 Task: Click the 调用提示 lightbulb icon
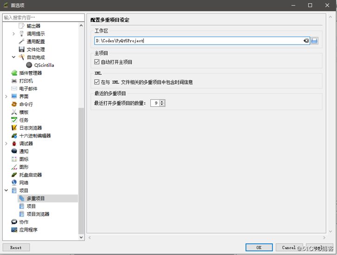(x=21, y=34)
